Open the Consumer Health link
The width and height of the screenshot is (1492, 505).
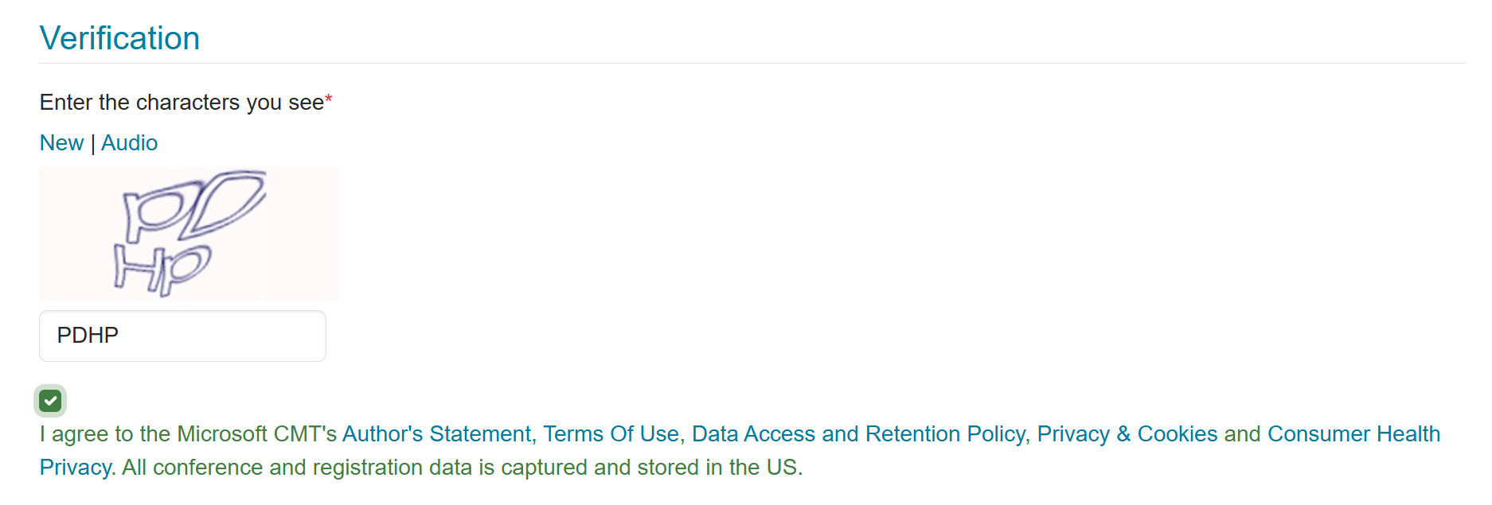pos(1353,434)
